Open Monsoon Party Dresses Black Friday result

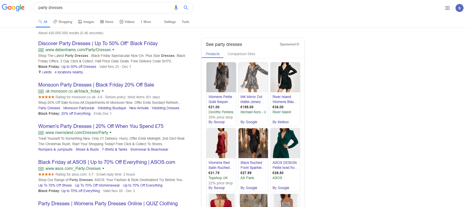[x=96, y=85]
